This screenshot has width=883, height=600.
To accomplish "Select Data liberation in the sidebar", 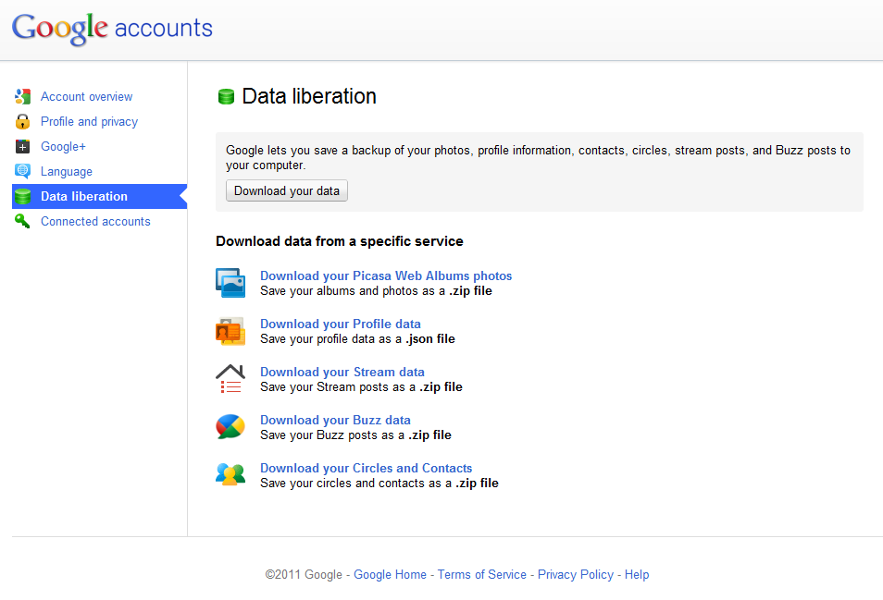I will [x=84, y=196].
